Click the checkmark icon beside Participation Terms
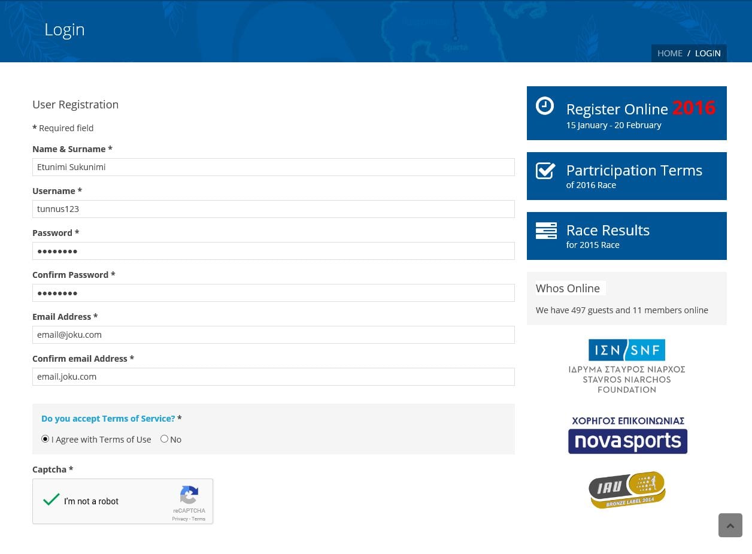 [x=545, y=171]
